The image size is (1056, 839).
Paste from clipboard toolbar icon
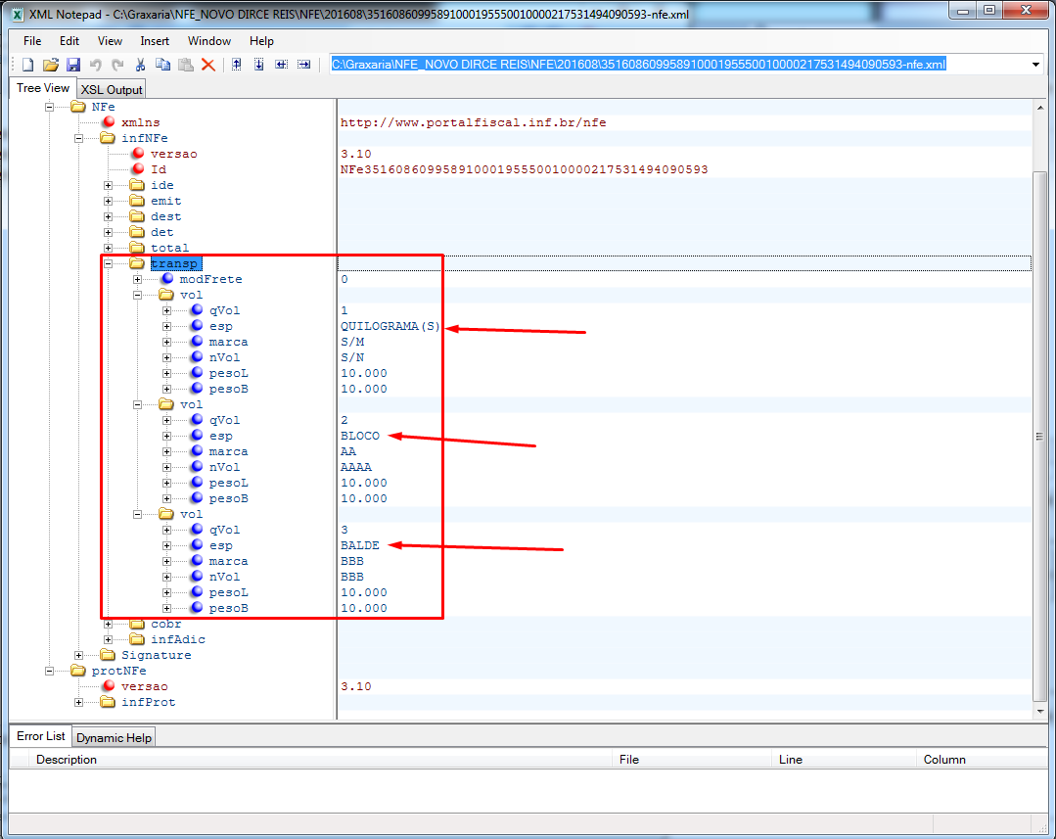coord(186,65)
